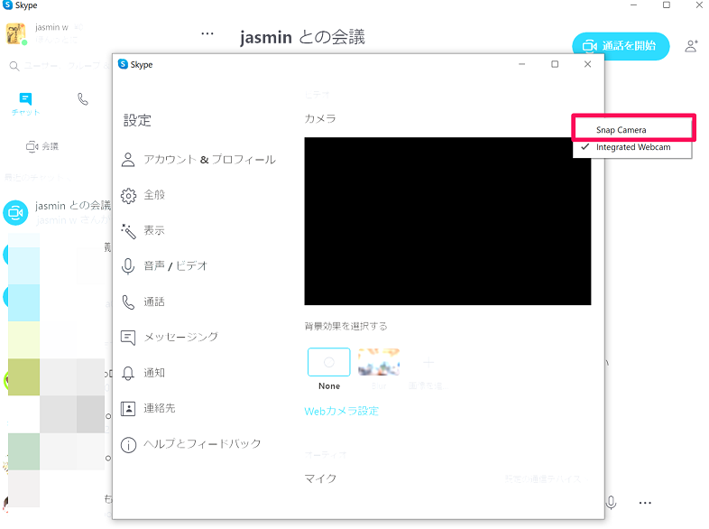Click the bell icon beside 通知
The image size is (709, 529).
click(128, 373)
